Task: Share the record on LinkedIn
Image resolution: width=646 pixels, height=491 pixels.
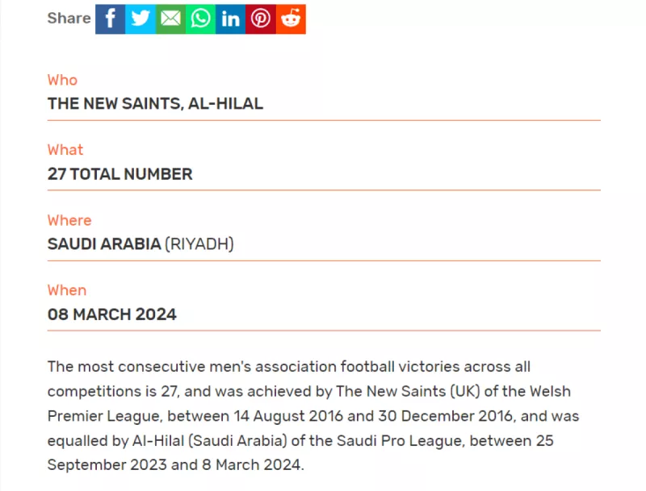Action: pyautogui.click(x=230, y=19)
